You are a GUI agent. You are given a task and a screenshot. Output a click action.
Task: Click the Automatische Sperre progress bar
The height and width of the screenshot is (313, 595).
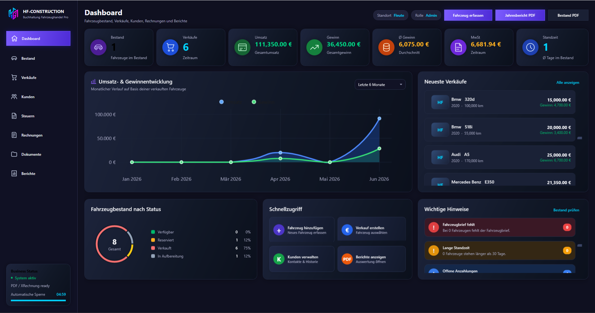click(x=38, y=300)
